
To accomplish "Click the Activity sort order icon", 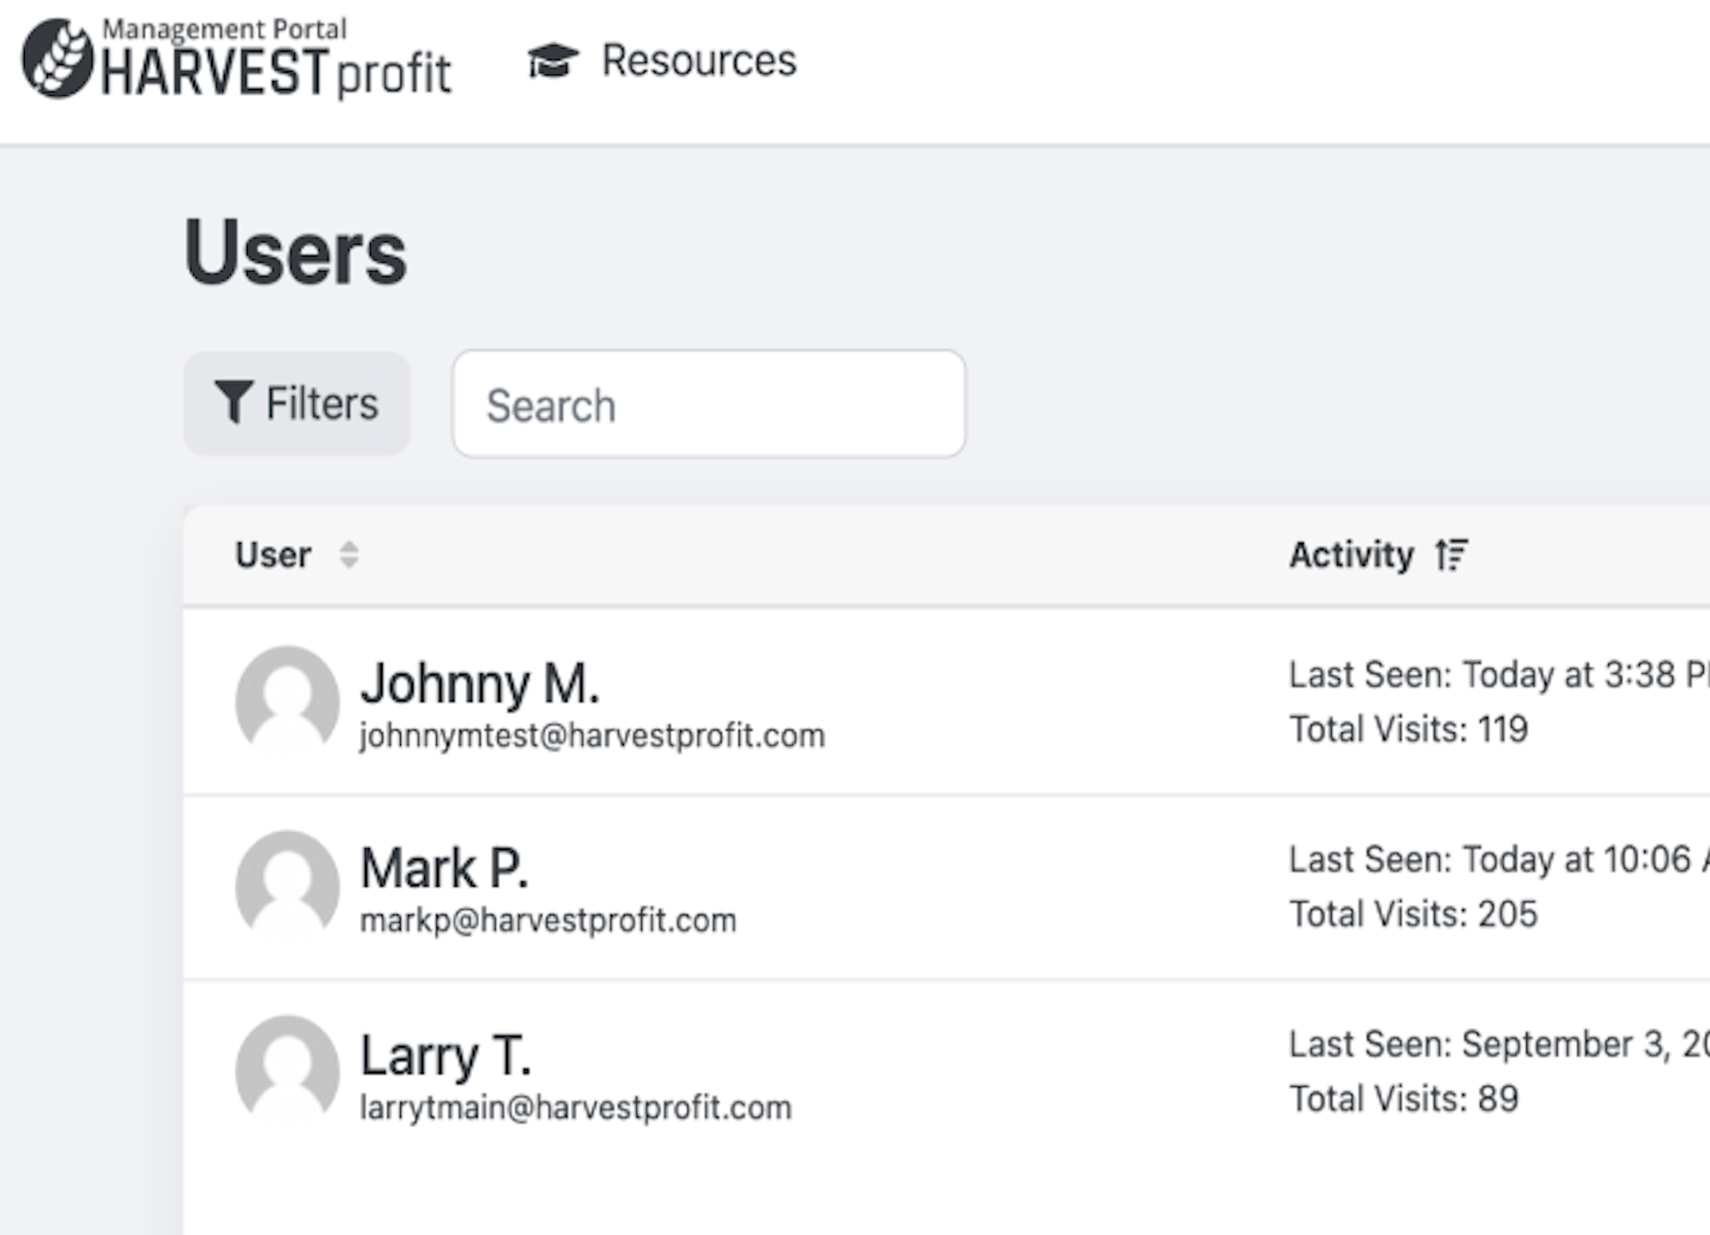I will click(x=1451, y=554).
